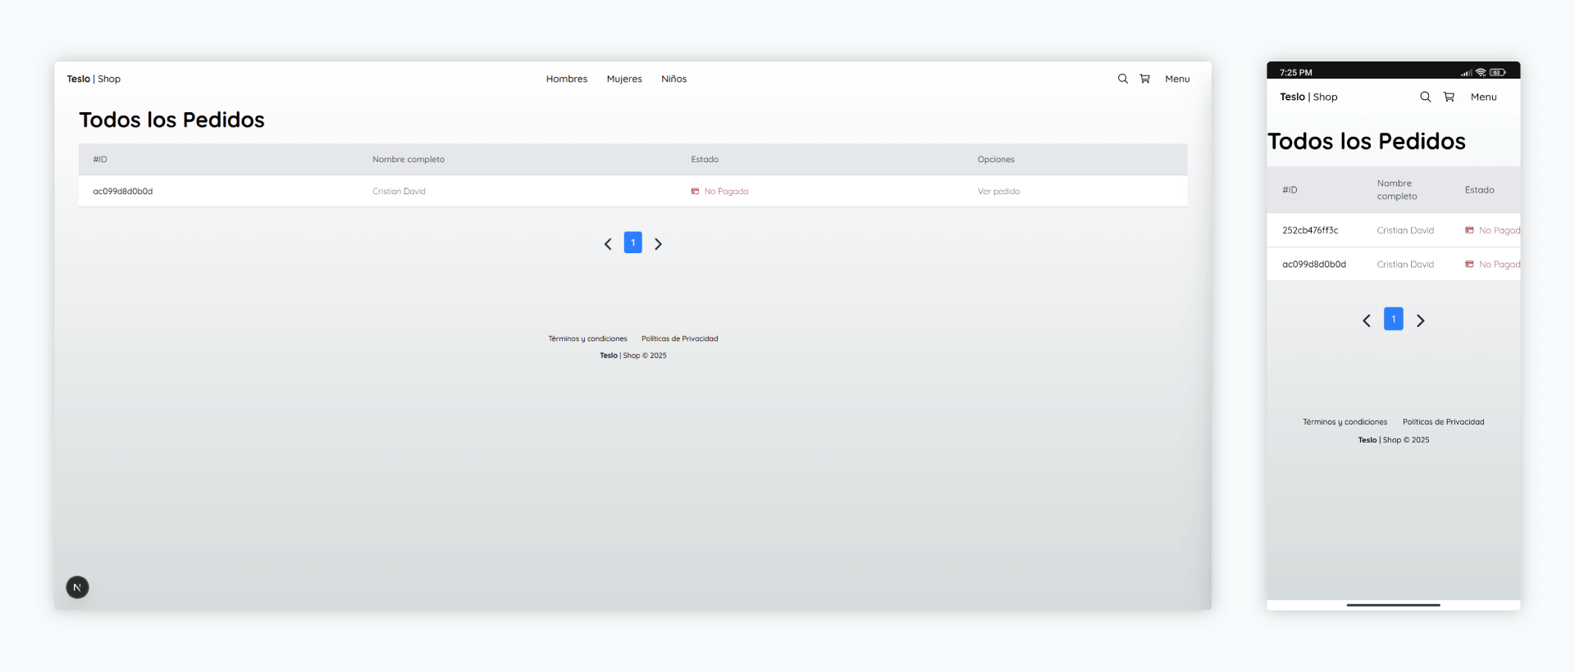Click the credit card icon beside No Pagada
Viewport: 1575px width, 672px height.
click(695, 191)
